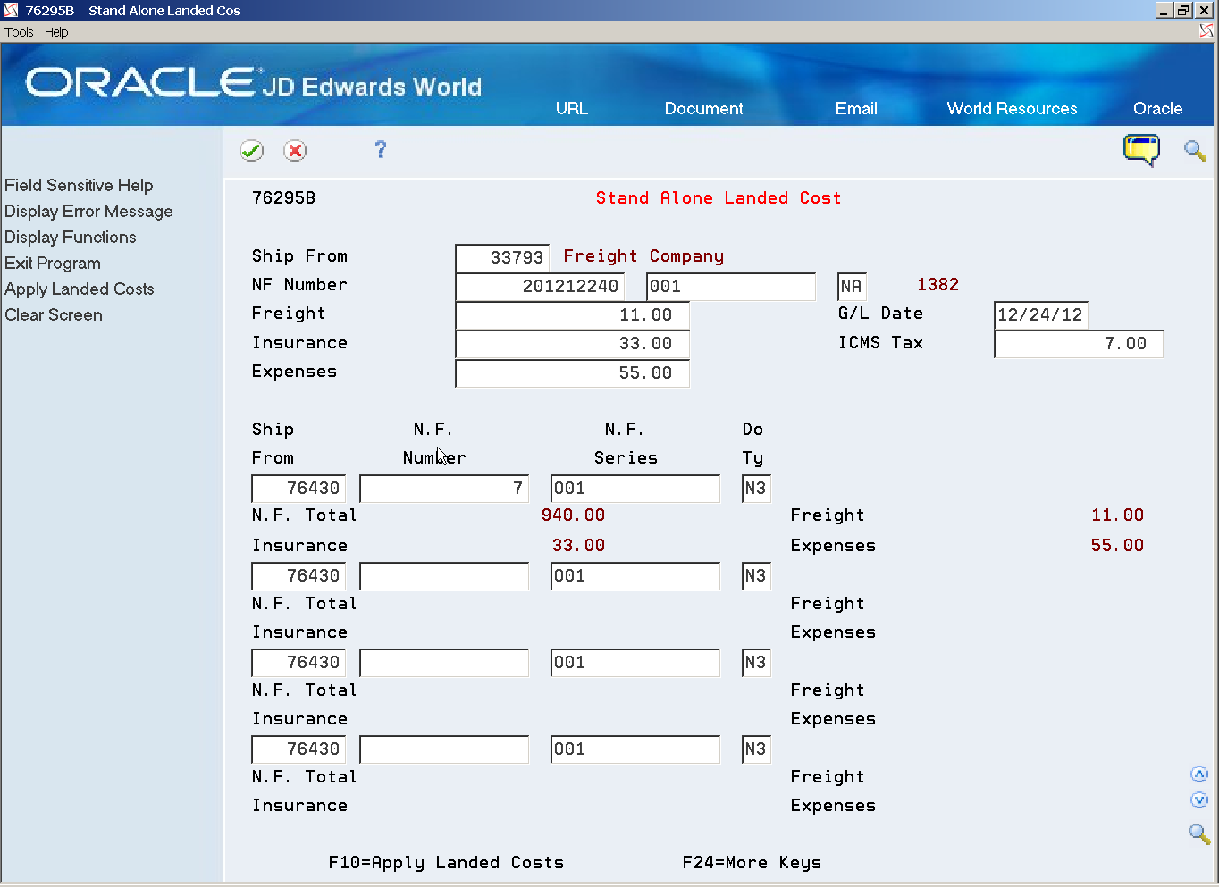Choose Display Error Message
The width and height of the screenshot is (1219, 887).
(x=88, y=211)
